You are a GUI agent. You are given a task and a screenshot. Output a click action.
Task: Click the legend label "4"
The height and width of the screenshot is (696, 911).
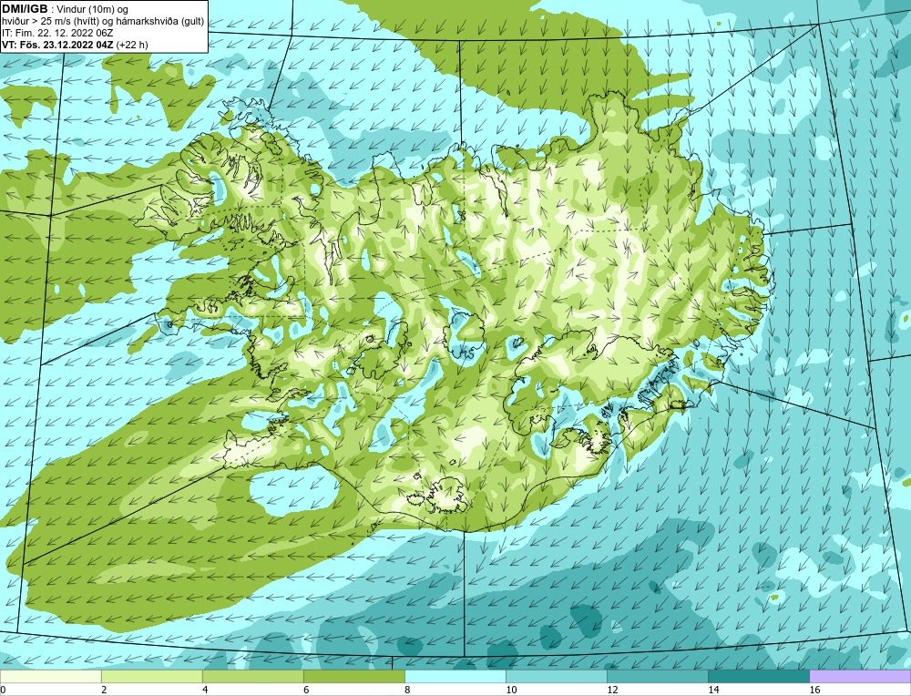click(205, 690)
